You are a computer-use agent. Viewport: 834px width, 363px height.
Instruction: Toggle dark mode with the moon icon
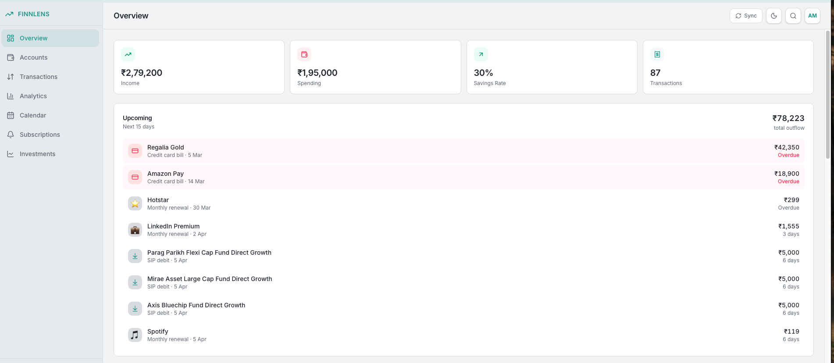pos(774,16)
